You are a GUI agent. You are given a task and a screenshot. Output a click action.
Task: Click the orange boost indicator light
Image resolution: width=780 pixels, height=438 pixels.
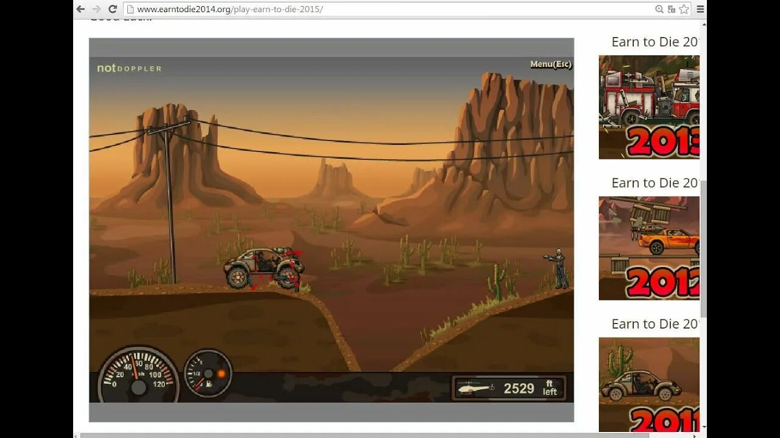tap(221, 373)
